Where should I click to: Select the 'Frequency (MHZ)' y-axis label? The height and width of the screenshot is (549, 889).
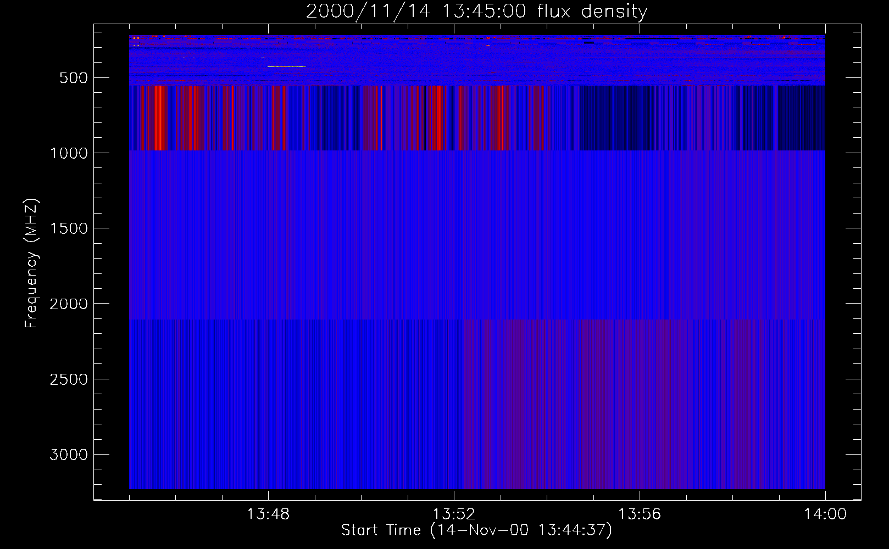coord(31,263)
